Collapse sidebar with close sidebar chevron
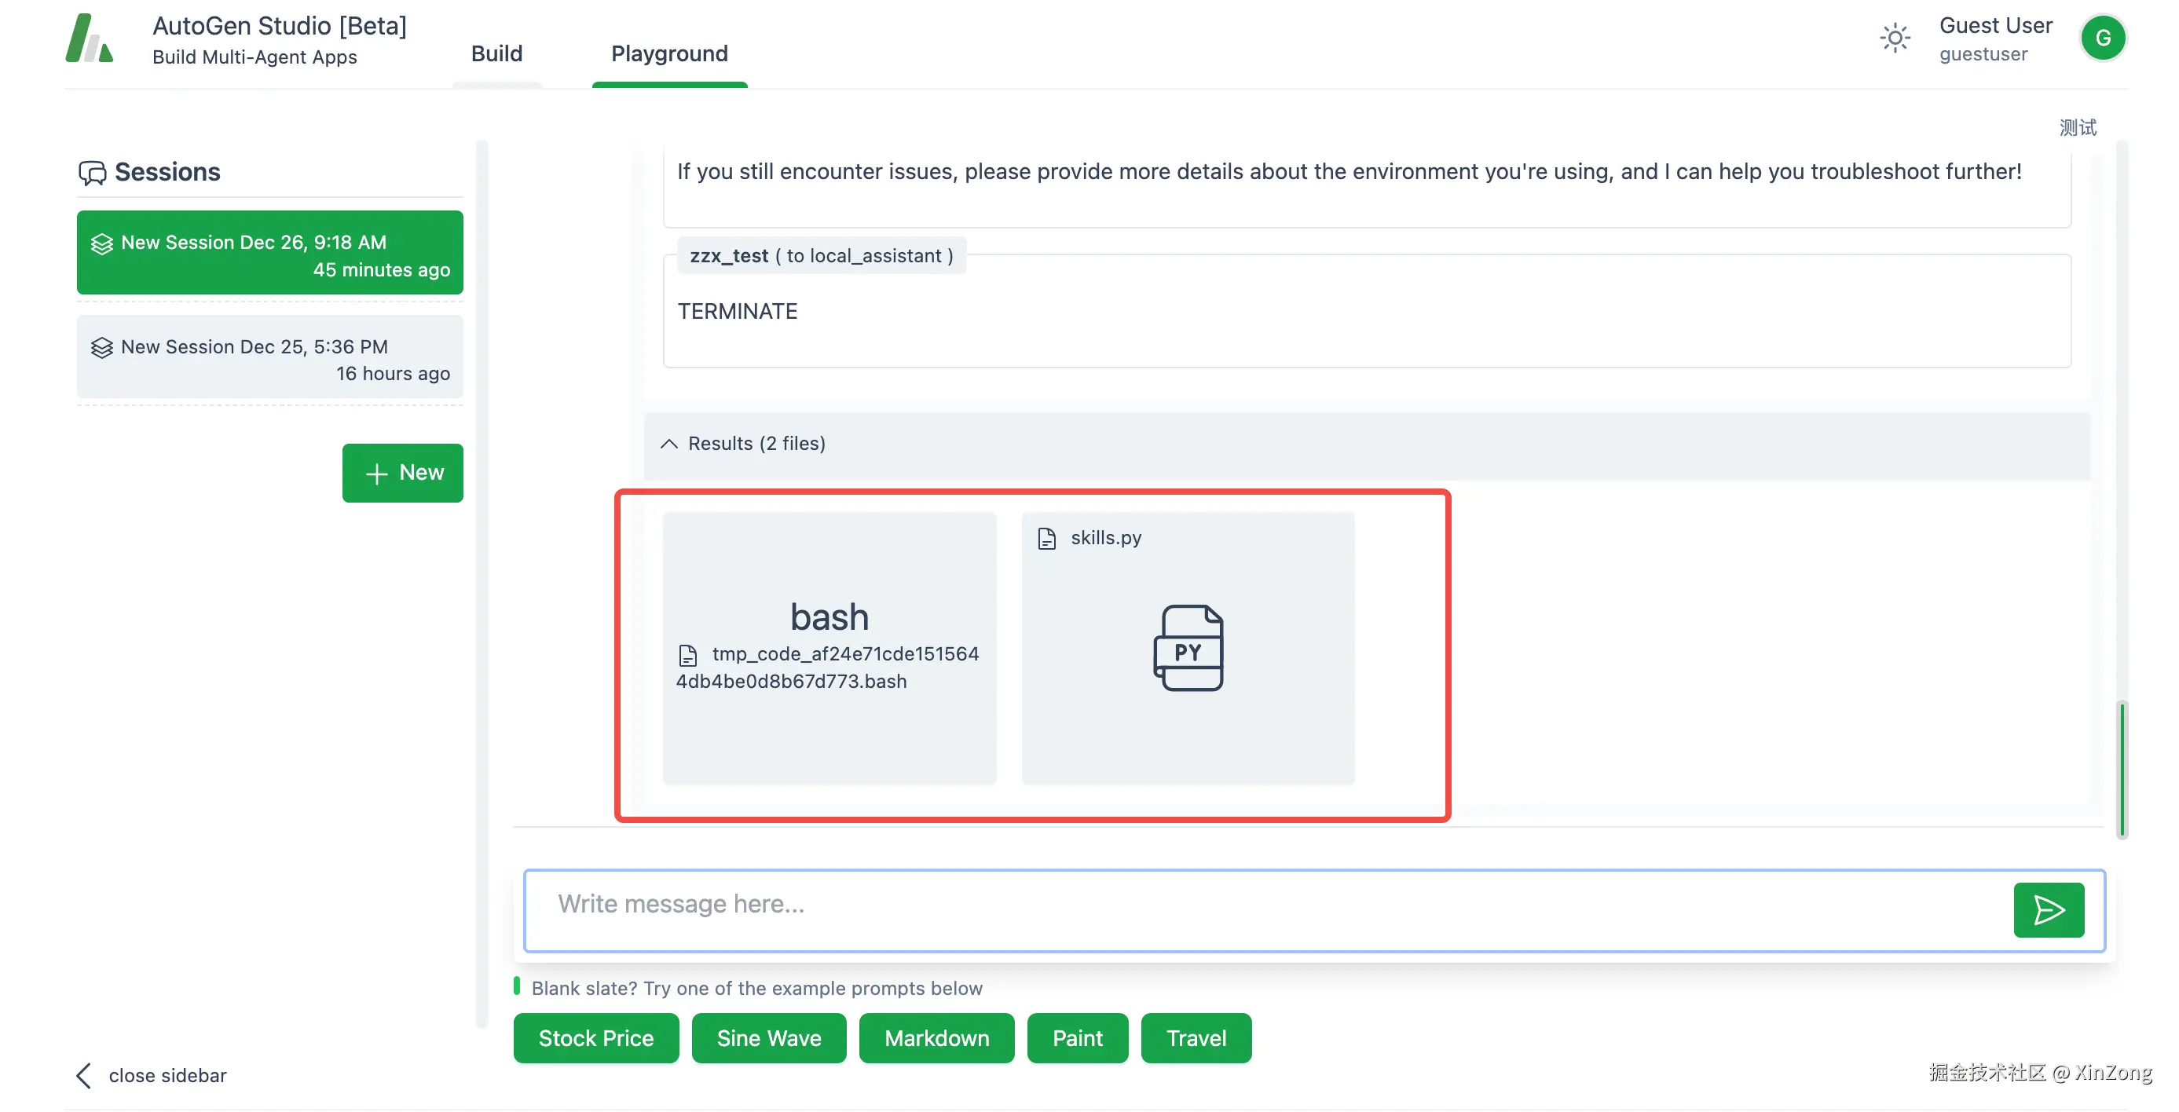Image resolution: width=2179 pixels, height=1112 pixels. click(x=84, y=1076)
